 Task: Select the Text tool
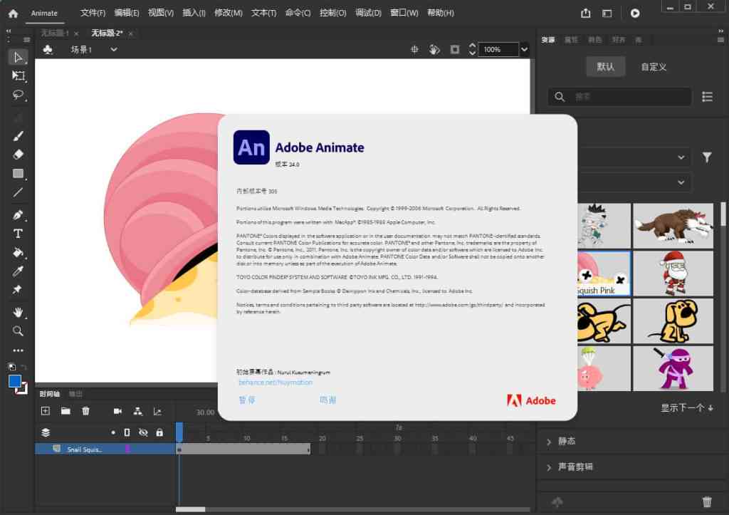coord(18,234)
